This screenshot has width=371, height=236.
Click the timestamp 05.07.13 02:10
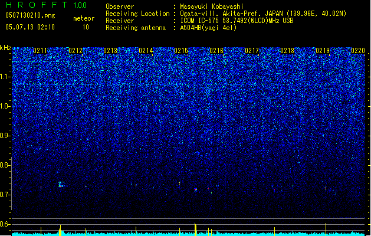coord(30,27)
